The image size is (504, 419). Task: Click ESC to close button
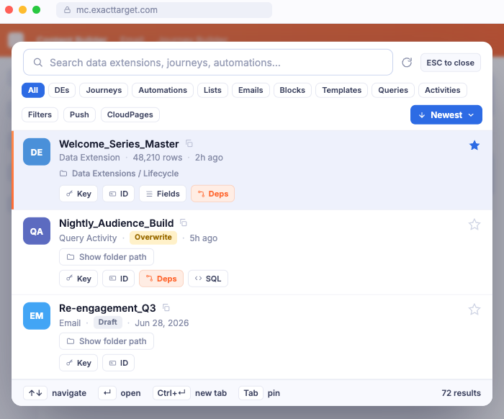(x=450, y=63)
